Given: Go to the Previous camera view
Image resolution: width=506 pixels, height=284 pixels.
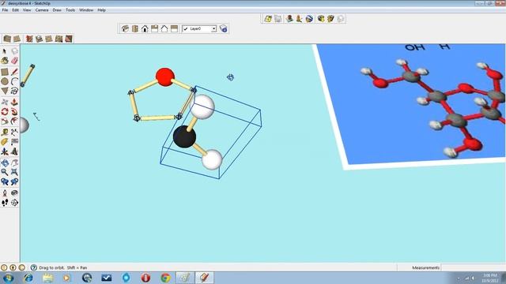Looking at the screenshot, I should click(5, 182).
